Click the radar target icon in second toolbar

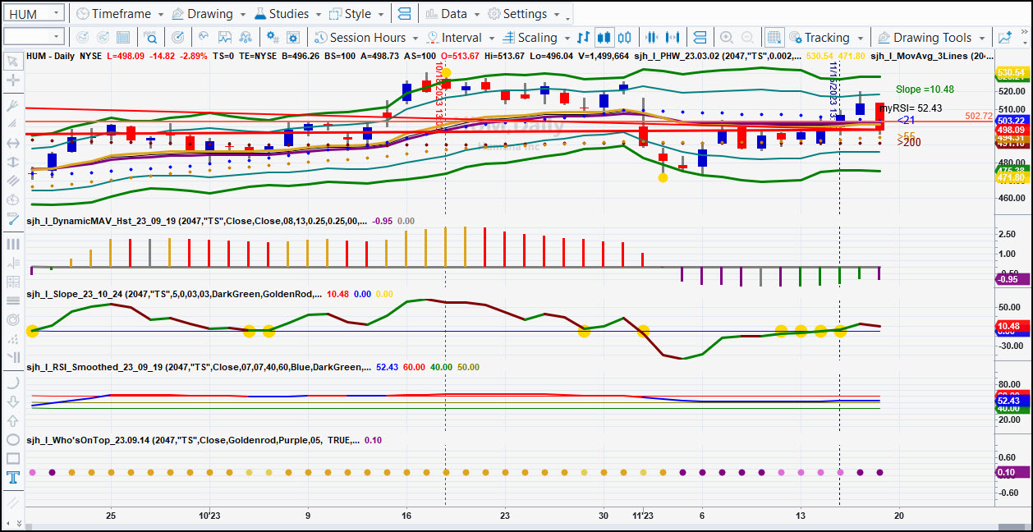[x=178, y=38]
